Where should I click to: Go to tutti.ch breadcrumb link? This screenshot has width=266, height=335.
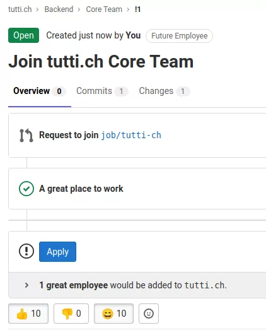(x=20, y=9)
